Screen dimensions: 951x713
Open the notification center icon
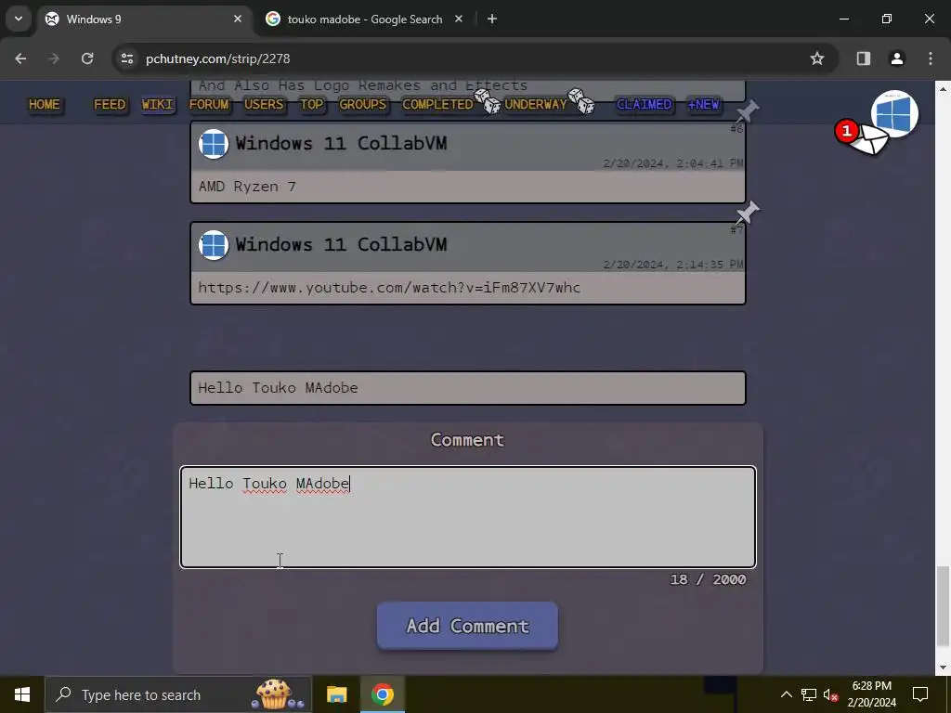pyautogui.click(x=920, y=694)
